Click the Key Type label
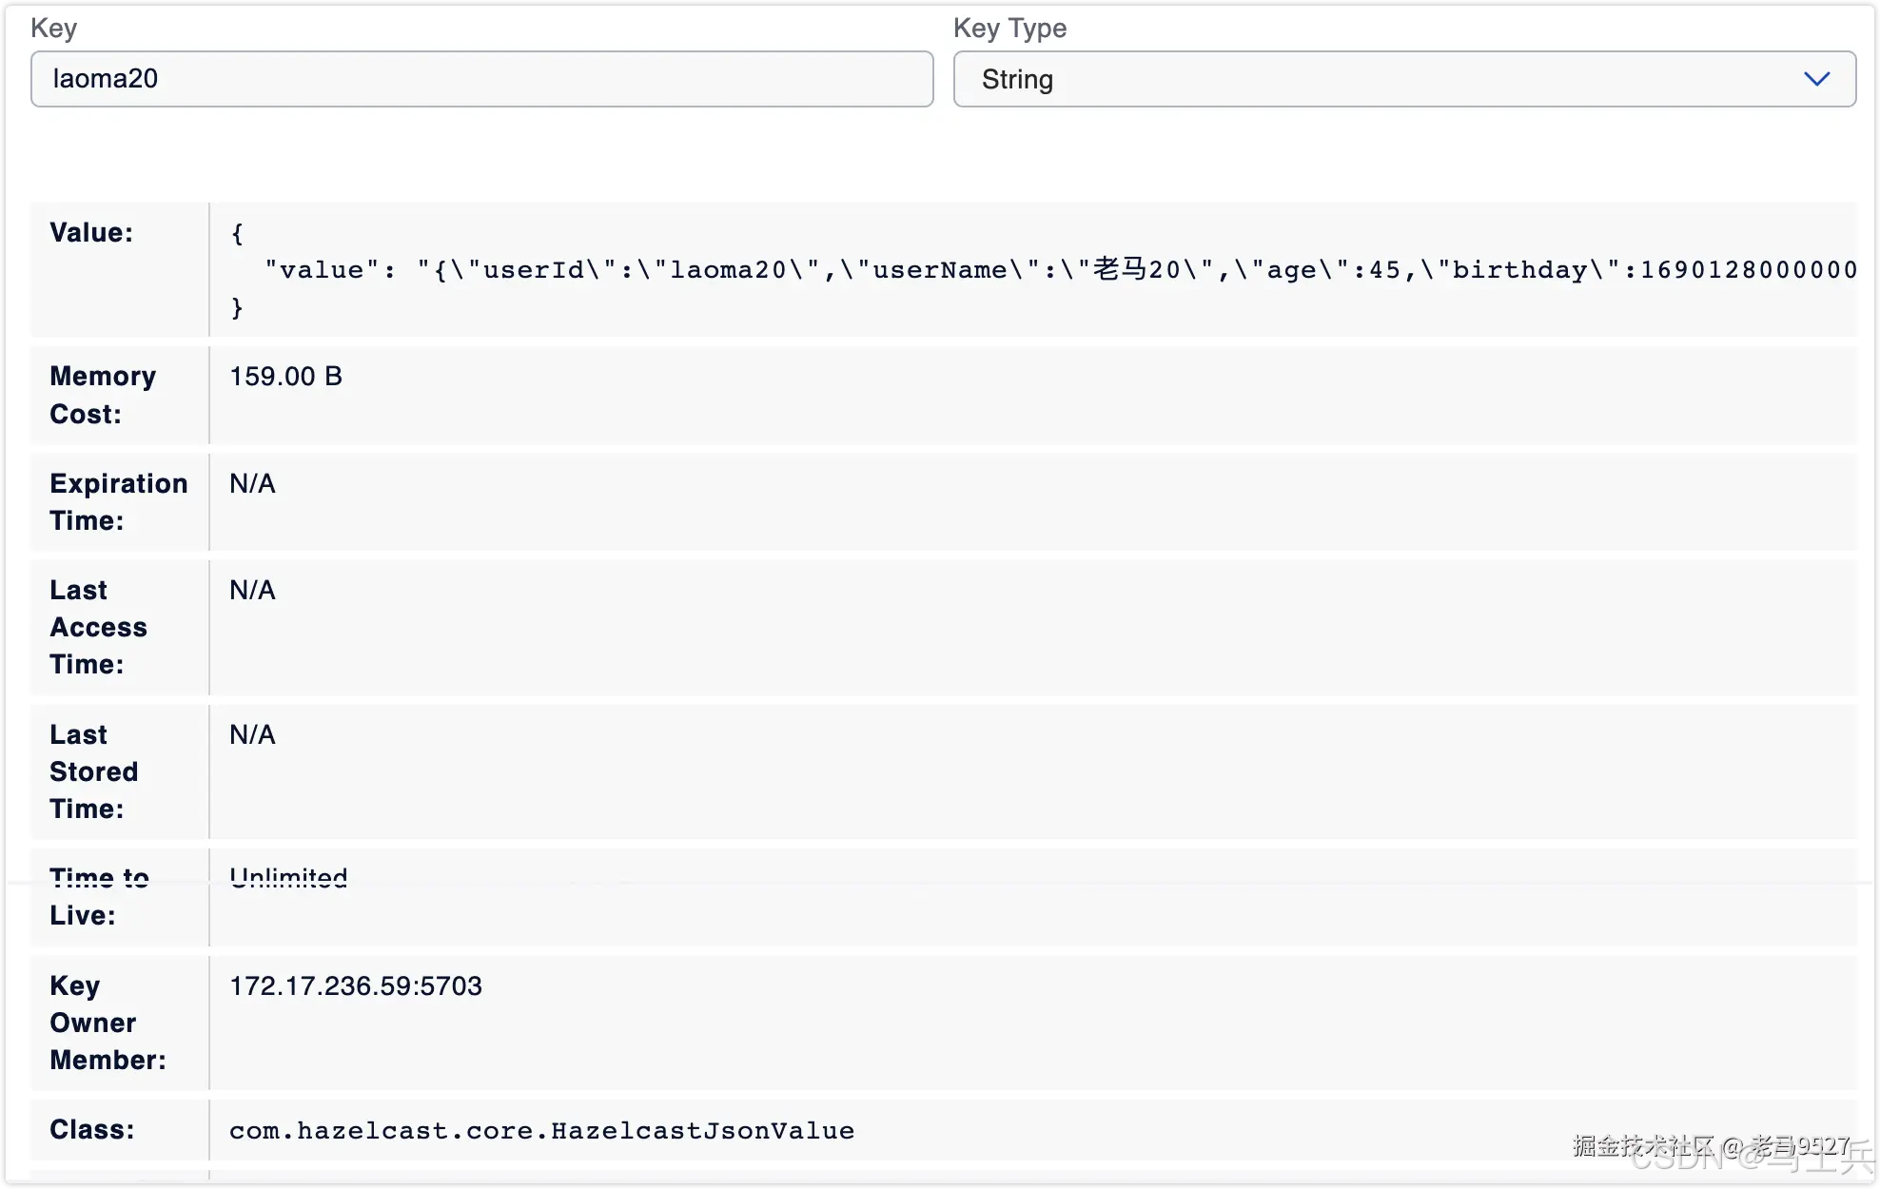The width and height of the screenshot is (1880, 1189). tap(1010, 28)
